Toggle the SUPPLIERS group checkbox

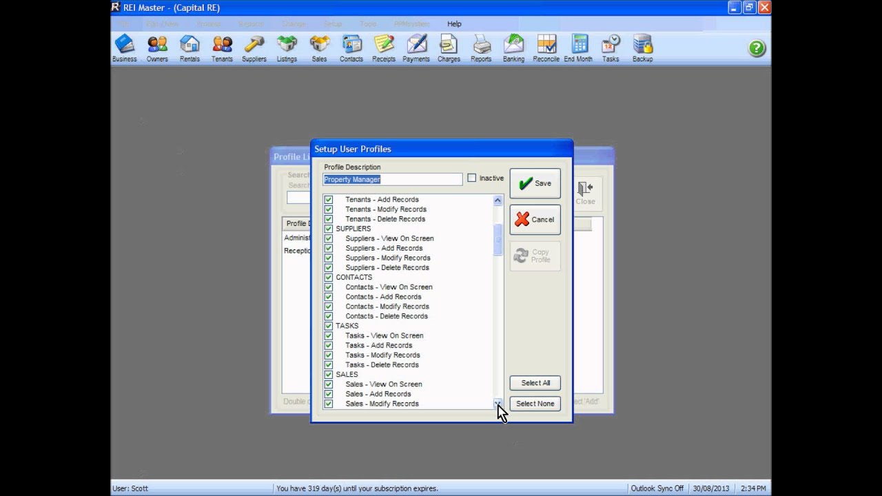click(x=329, y=229)
